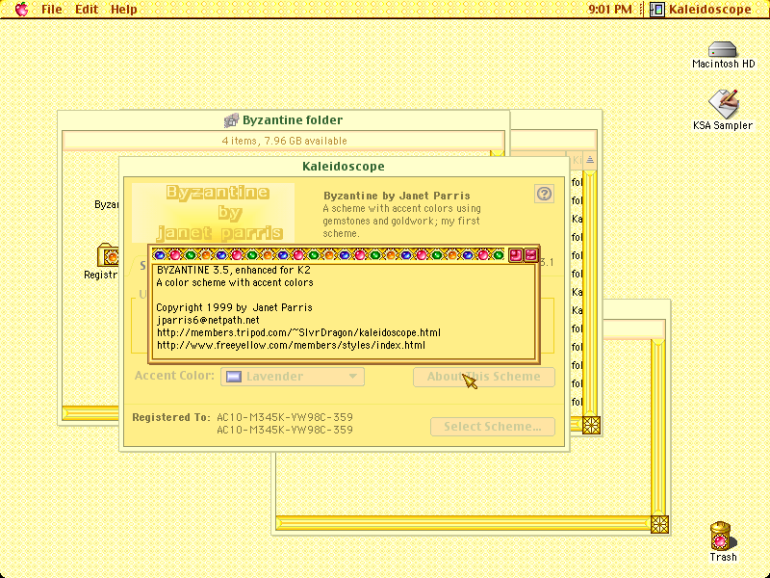Click the 9:01 PM menu bar clock
Image resolution: width=770 pixels, height=578 pixels.
(610, 9)
